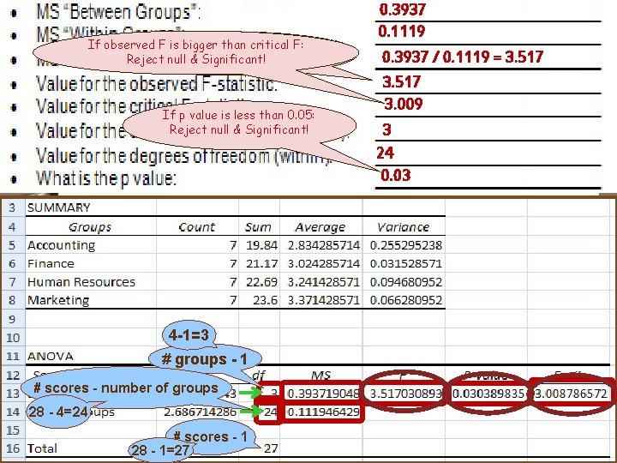Select the df cell showing 24
The width and height of the screenshot is (617, 463).
269,412
